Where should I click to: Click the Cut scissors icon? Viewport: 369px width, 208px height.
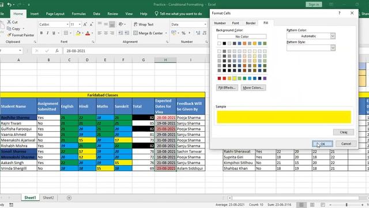[9, 22]
